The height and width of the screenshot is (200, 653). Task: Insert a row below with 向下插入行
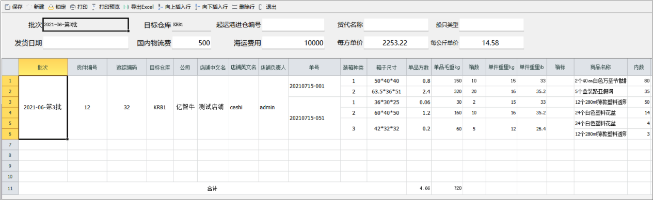213,7
